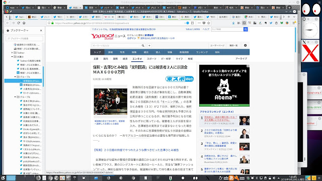Viewport: 322px width, 181px height.
Task: Close the bookmarks sidebar
Action: [41, 30]
